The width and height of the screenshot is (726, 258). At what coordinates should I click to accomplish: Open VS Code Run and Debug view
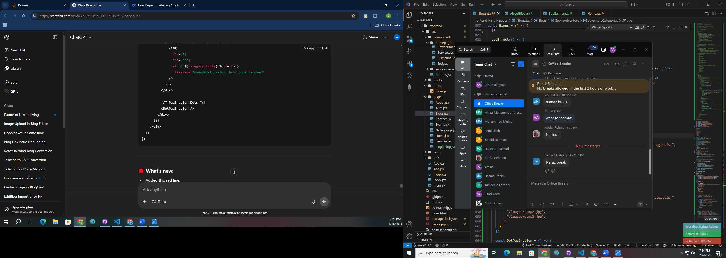[409, 51]
